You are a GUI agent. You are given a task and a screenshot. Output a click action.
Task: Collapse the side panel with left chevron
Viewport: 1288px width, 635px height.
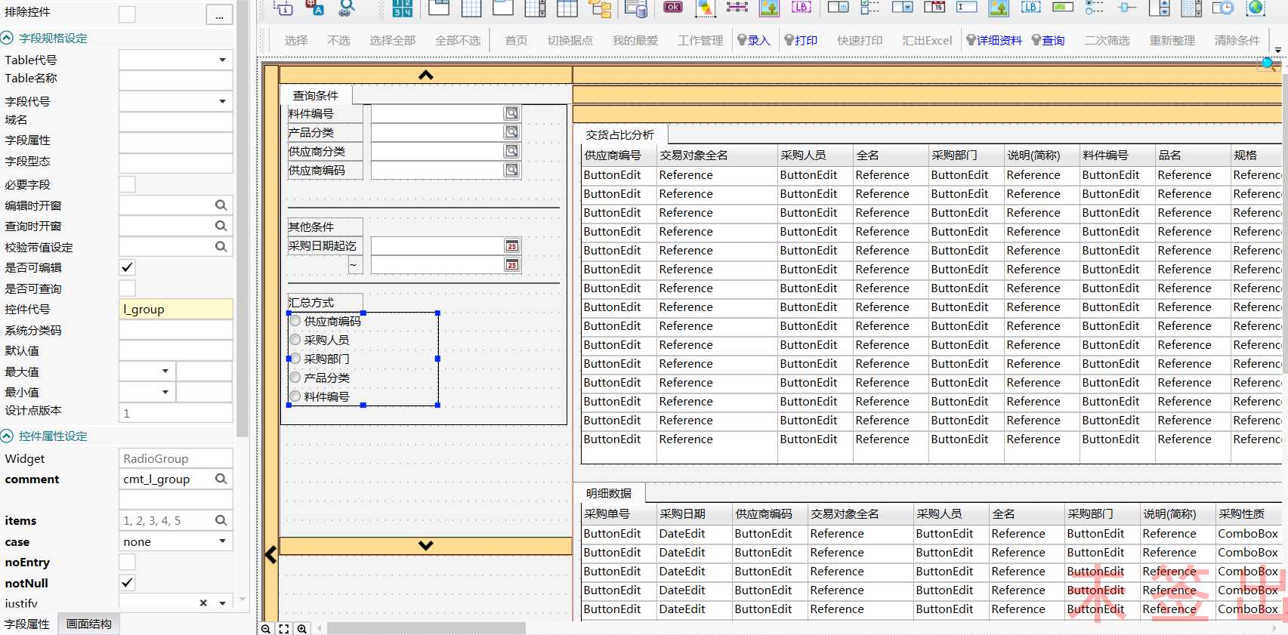point(270,554)
